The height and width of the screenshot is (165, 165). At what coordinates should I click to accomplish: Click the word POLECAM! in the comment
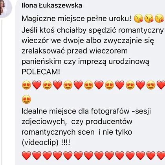(41, 71)
